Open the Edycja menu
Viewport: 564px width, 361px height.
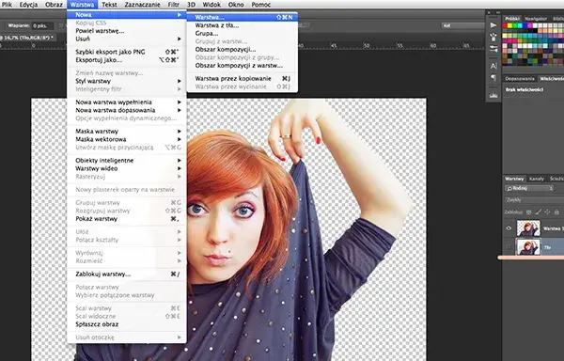click(28, 5)
